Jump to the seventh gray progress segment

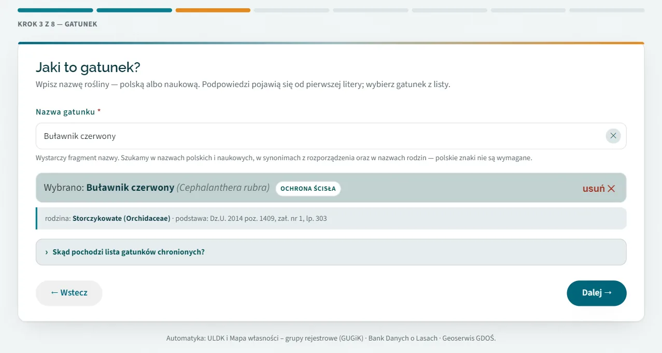pos(528,10)
